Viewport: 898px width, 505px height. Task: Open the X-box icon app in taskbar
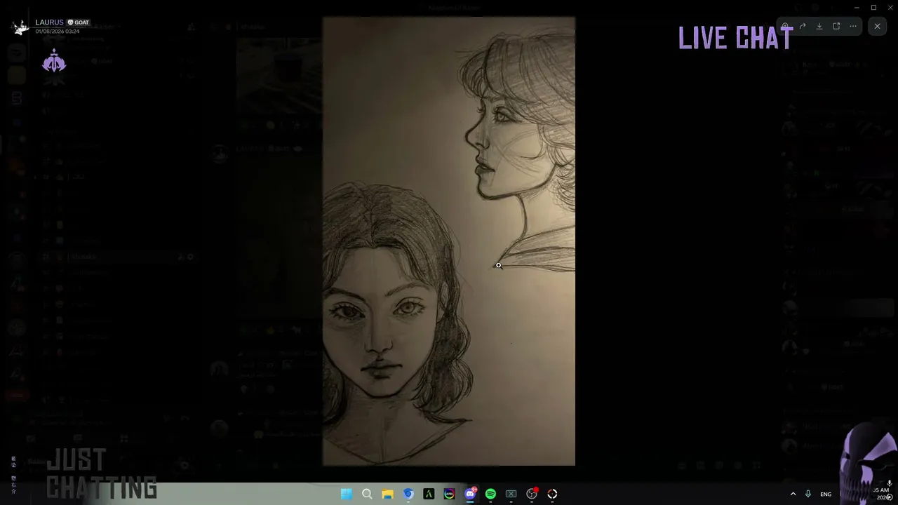pyautogui.click(x=511, y=494)
